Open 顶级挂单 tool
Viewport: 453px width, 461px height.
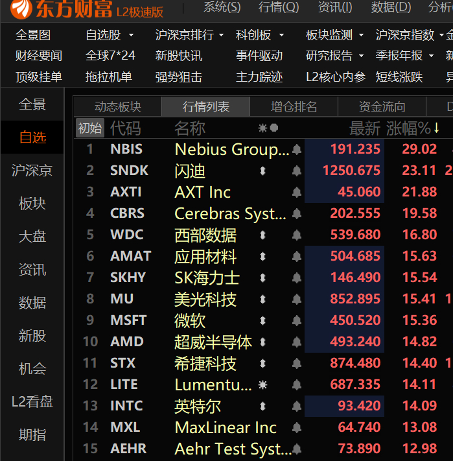pos(39,77)
